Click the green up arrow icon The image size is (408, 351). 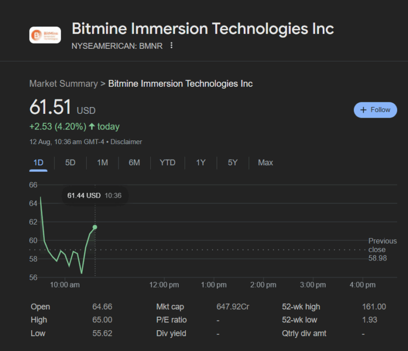tap(92, 126)
